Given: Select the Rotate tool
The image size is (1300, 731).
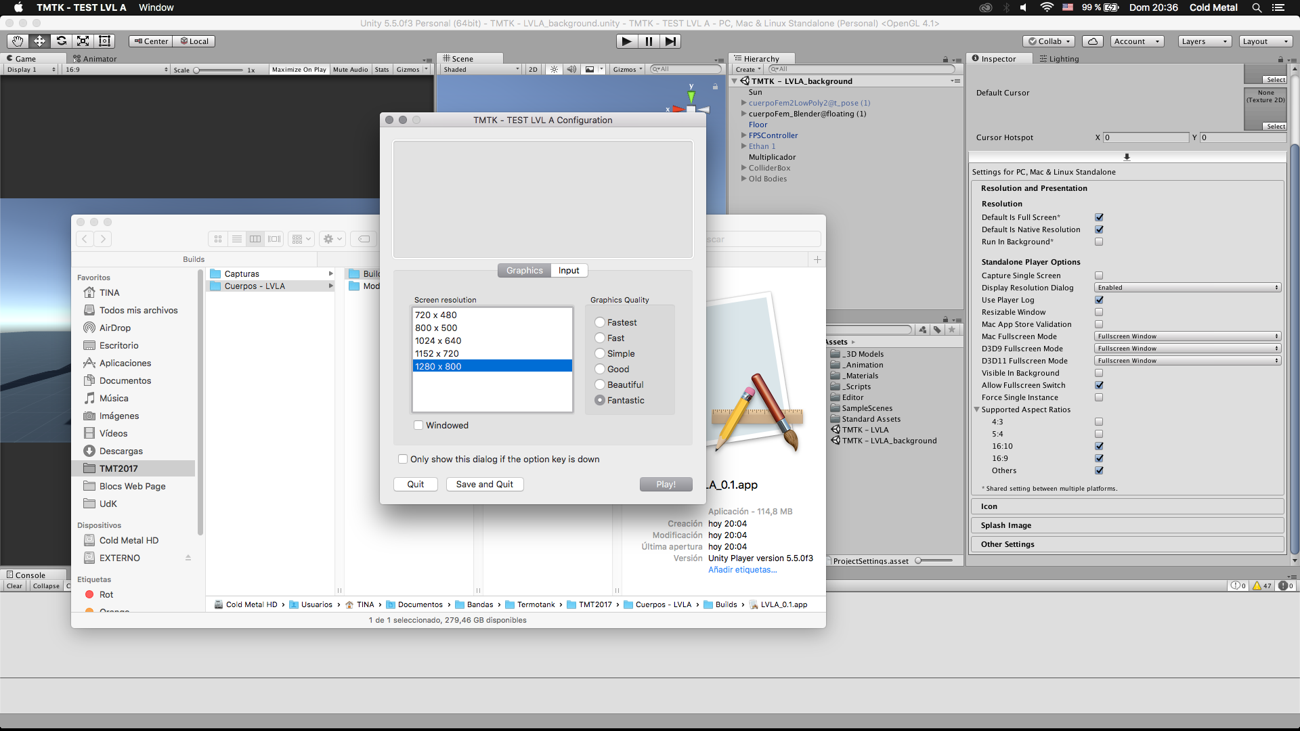Looking at the screenshot, I should click(x=62, y=41).
